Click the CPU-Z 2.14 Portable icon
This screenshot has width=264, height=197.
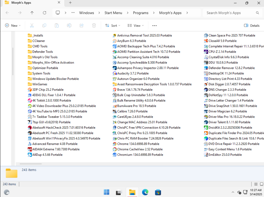[x=206, y=52]
